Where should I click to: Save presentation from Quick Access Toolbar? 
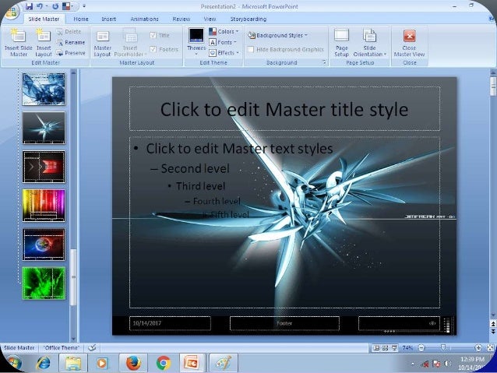[29, 6]
